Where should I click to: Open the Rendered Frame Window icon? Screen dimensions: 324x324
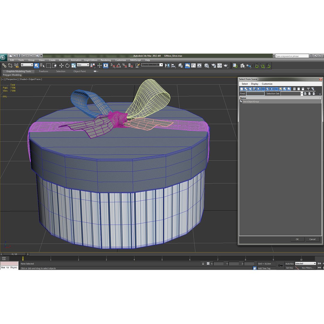(x=220, y=65)
